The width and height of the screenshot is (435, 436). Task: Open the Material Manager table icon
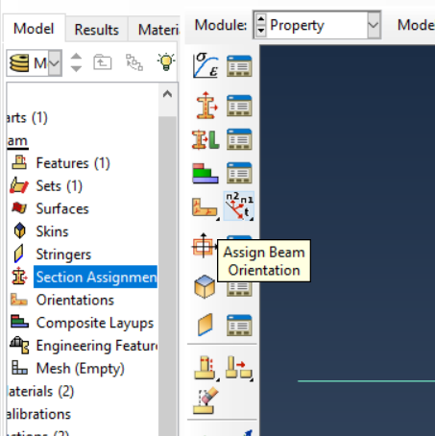(x=239, y=66)
